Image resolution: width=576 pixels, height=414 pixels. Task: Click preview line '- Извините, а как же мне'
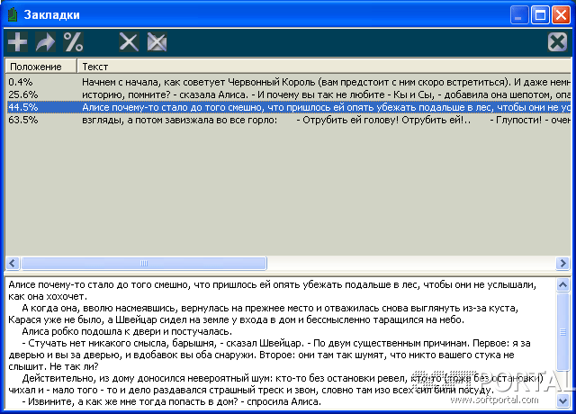click(171, 402)
